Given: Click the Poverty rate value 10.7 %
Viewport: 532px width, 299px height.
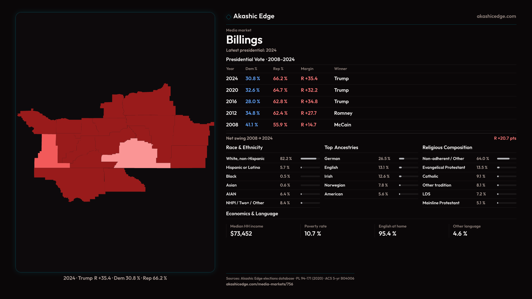Looking at the screenshot, I should [x=313, y=234].
